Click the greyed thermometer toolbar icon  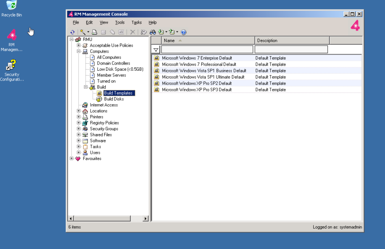[144, 32]
